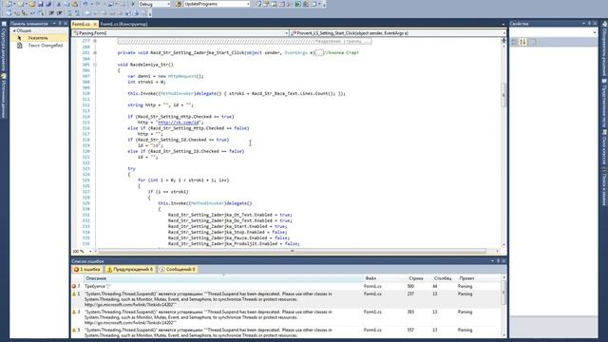Click the error icon on the 'Требуется' row

pos(74,286)
